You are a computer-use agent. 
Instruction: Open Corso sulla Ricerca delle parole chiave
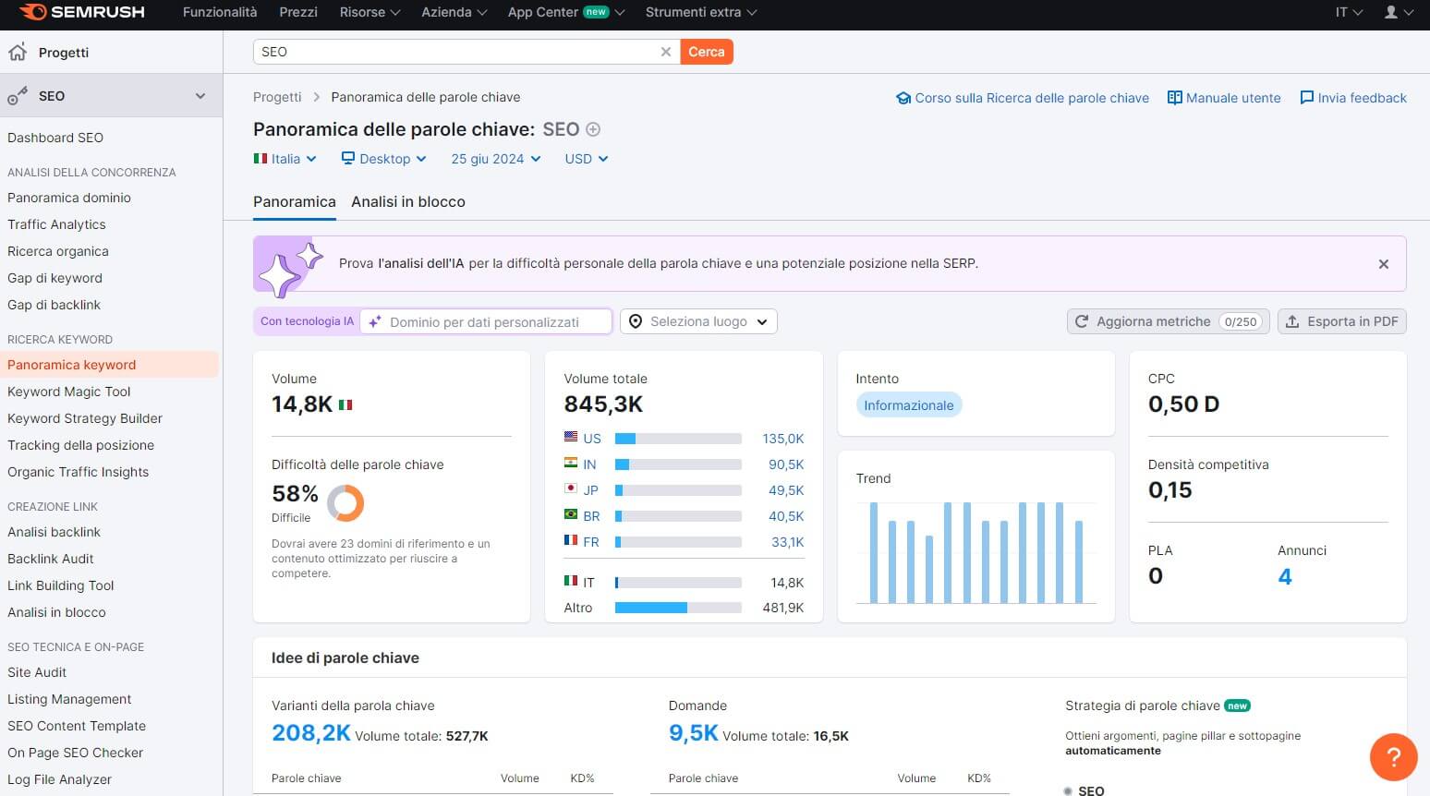click(1023, 98)
